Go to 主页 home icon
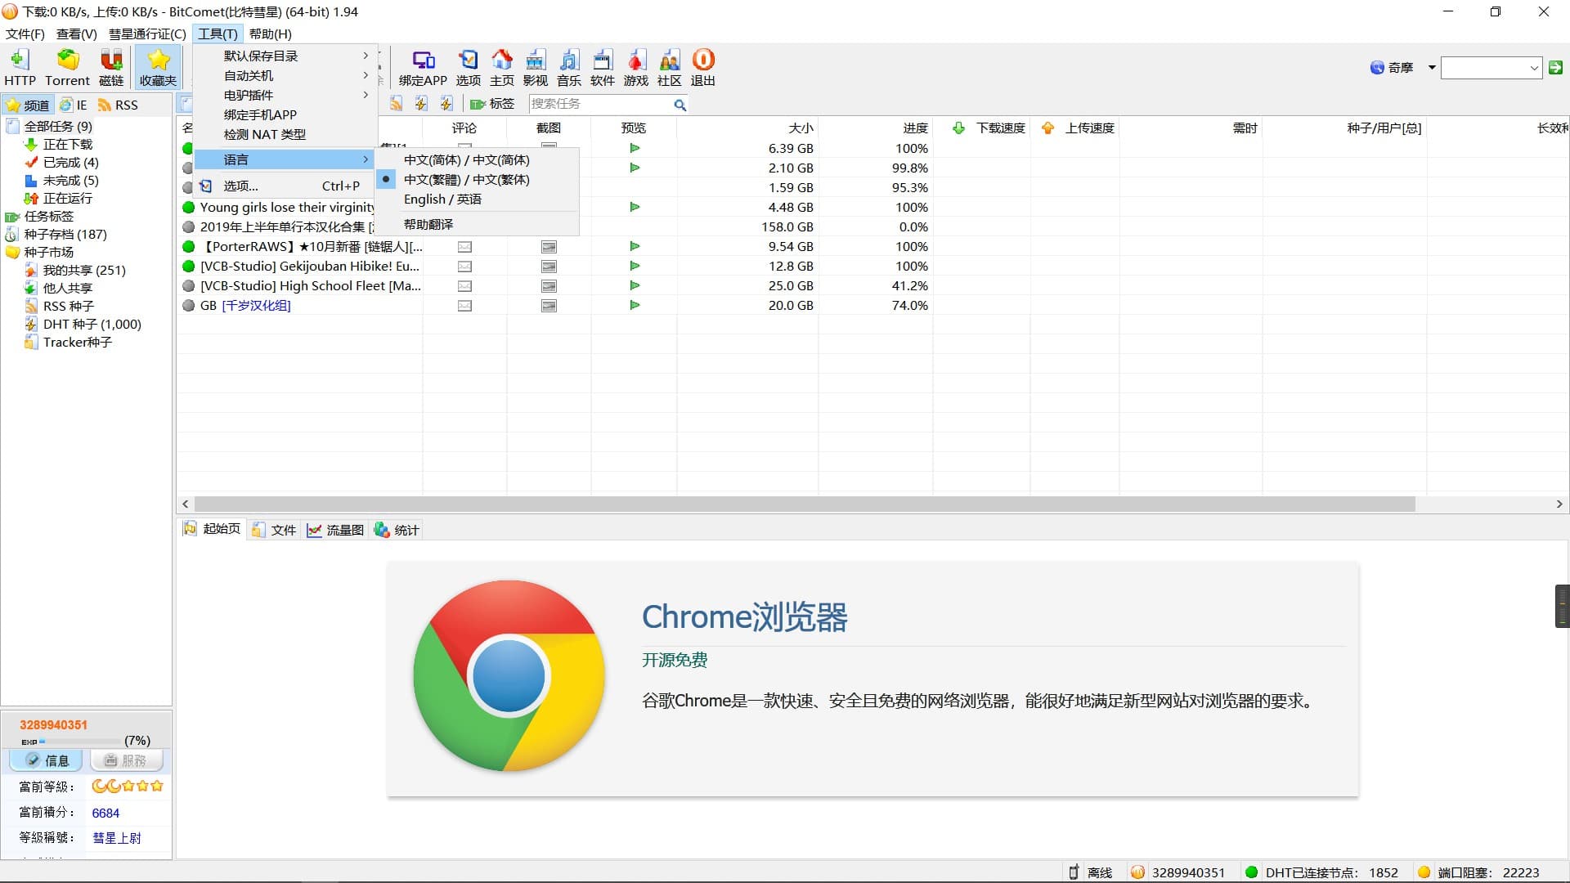The height and width of the screenshot is (883, 1570). (x=501, y=67)
